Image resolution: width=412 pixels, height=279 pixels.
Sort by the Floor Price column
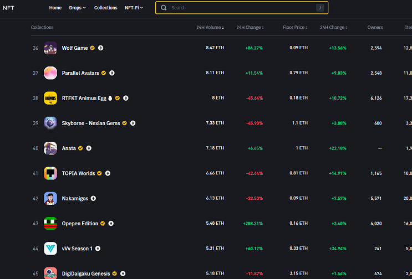tap(295, 27)
